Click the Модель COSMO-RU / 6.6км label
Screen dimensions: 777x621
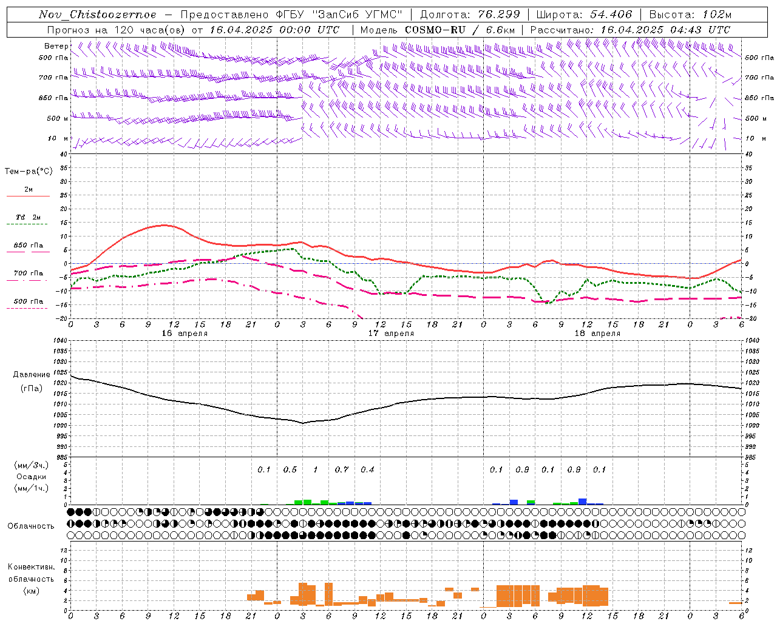coord(438,30)
